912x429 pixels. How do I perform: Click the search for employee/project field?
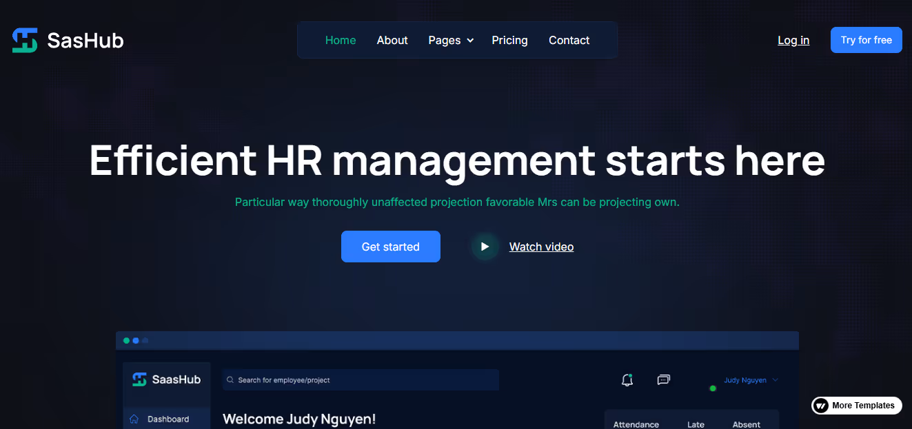(x=361, y=380)
